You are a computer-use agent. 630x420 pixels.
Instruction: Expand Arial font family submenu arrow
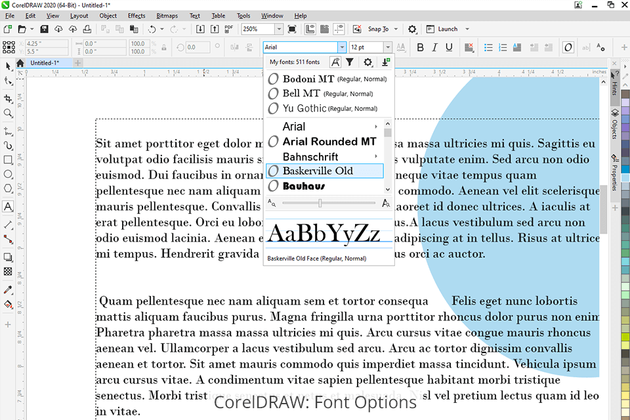[376, 127]
